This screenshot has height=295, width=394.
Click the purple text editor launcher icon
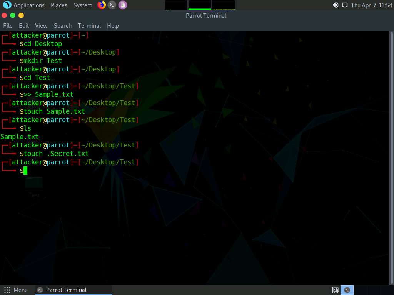(122, 5)
